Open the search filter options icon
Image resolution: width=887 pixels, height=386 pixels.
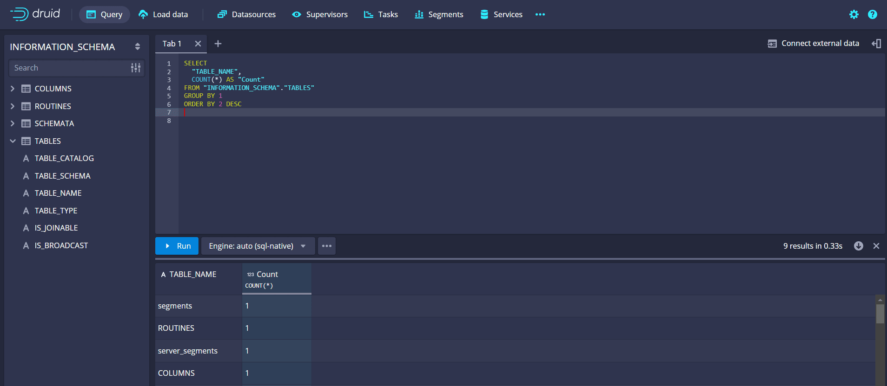pyautogui.click(x=135, y=68)
